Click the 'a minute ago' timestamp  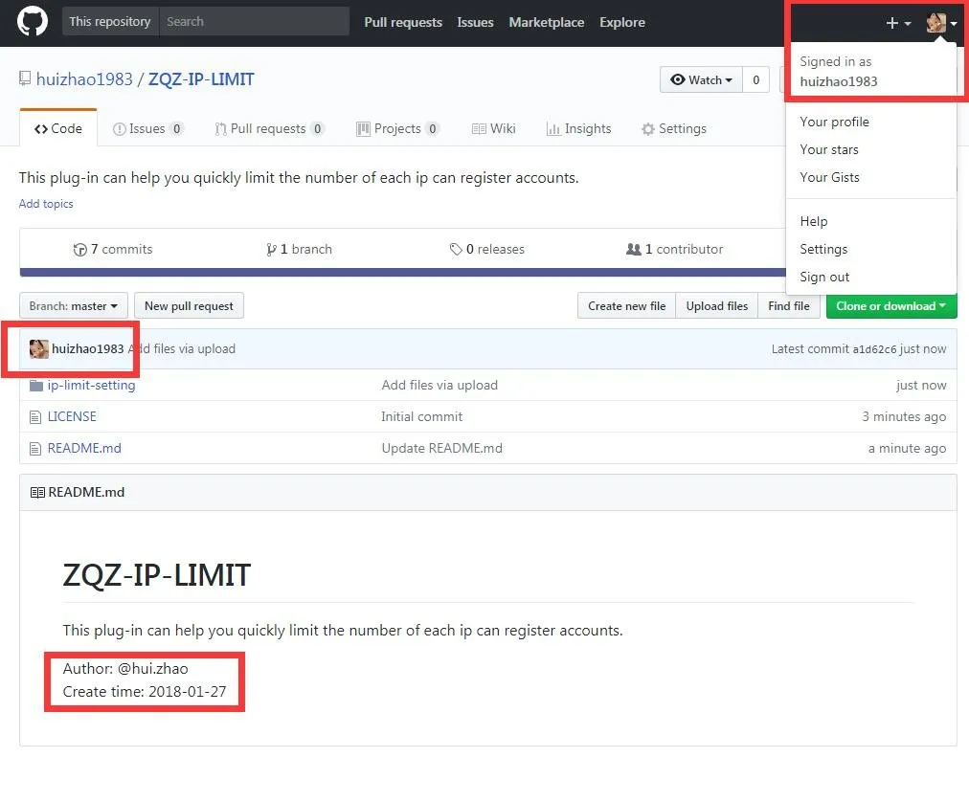pyautogui.click(x=907, y=448)
